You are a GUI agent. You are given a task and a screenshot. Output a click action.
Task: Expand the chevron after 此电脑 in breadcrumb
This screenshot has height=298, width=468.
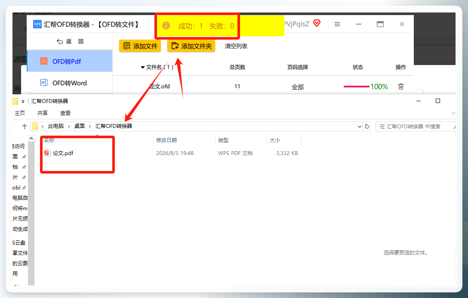(x=69, y=127)
